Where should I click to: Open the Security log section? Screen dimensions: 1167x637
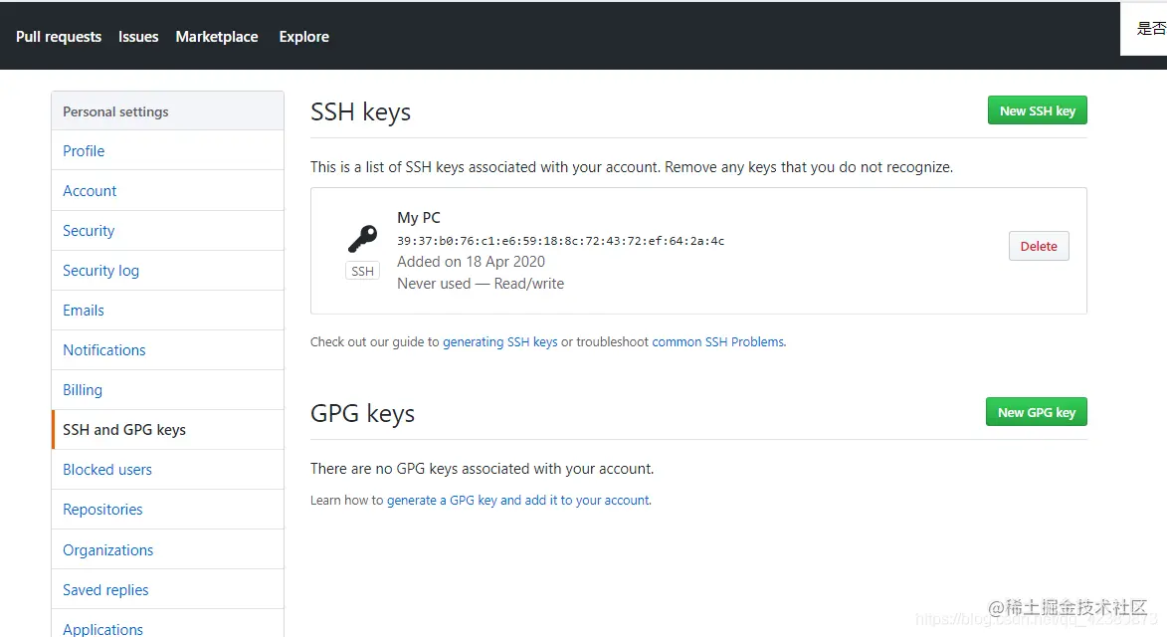(x=100, y=271)
